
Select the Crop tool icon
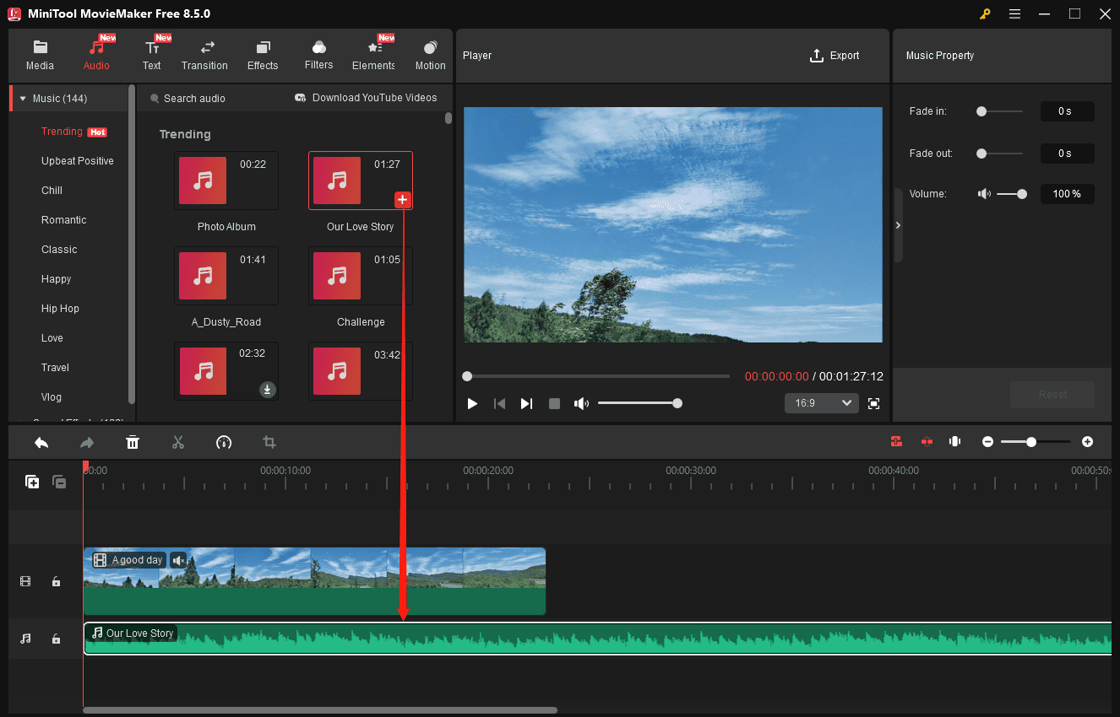(269, 442)
